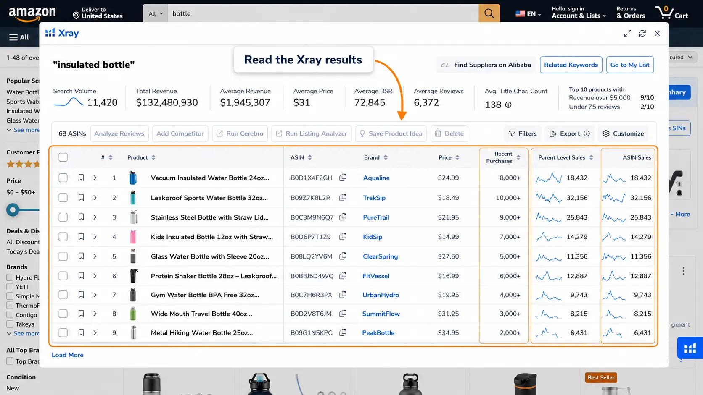This screenshot has height=395, width=703.
Task: Expand row 2 Leakproof Sports Water Bottle
Action: point(95,197)
